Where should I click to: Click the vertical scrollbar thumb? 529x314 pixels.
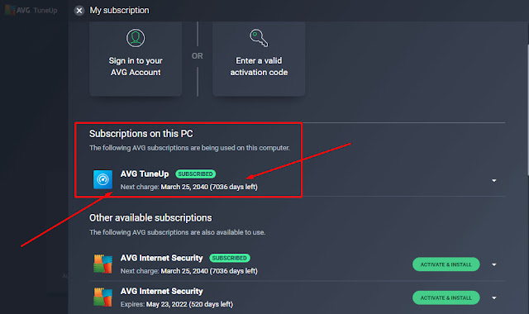(527, 110)
